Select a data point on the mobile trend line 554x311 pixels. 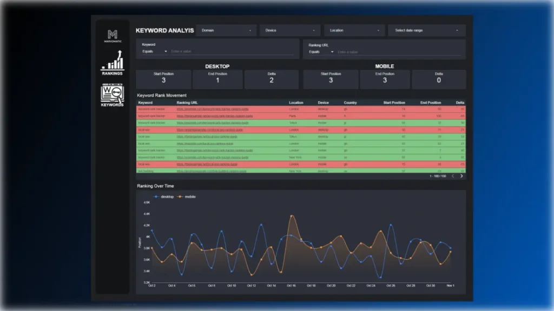(292, 216)
